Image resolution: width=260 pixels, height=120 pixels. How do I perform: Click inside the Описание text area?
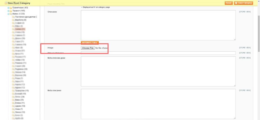click(x=158, y=25)
